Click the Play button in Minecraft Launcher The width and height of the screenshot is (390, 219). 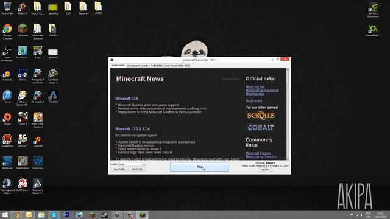[199, 167]
